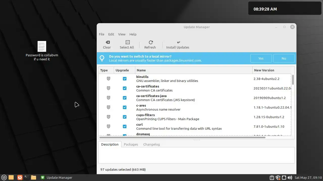Image resolution: width=323 pixels, height=181 pixels.
Task: Sort the list by the Name column header
Action: [194, 70]
